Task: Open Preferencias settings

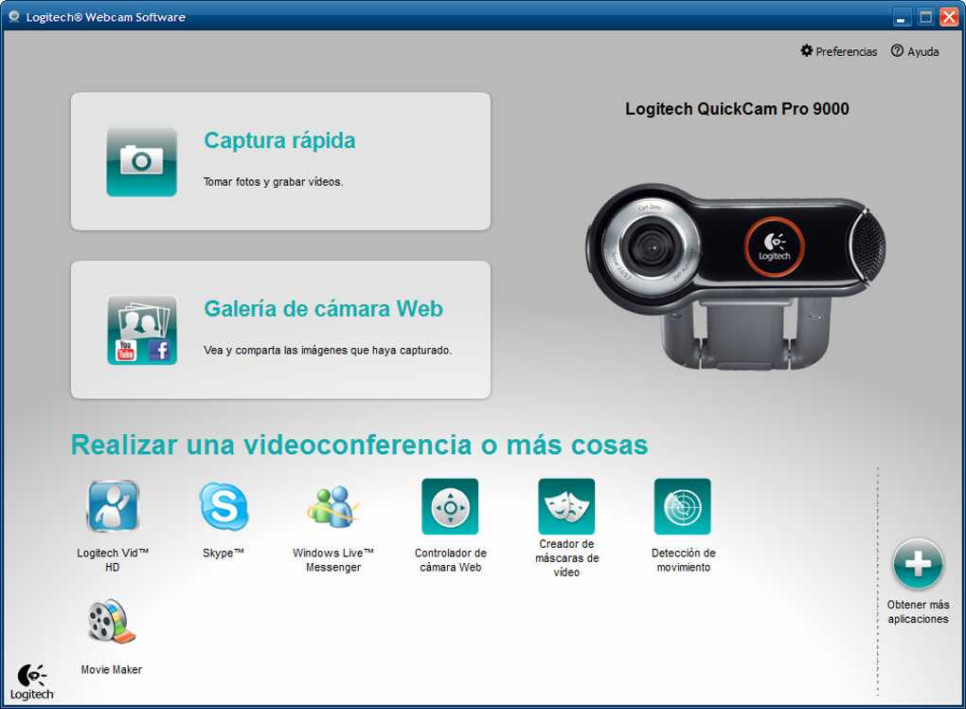Action: pos(839,51)
